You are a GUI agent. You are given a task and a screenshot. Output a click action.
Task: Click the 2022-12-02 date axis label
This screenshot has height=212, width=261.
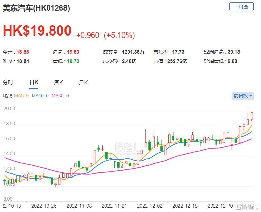point(149,206)
